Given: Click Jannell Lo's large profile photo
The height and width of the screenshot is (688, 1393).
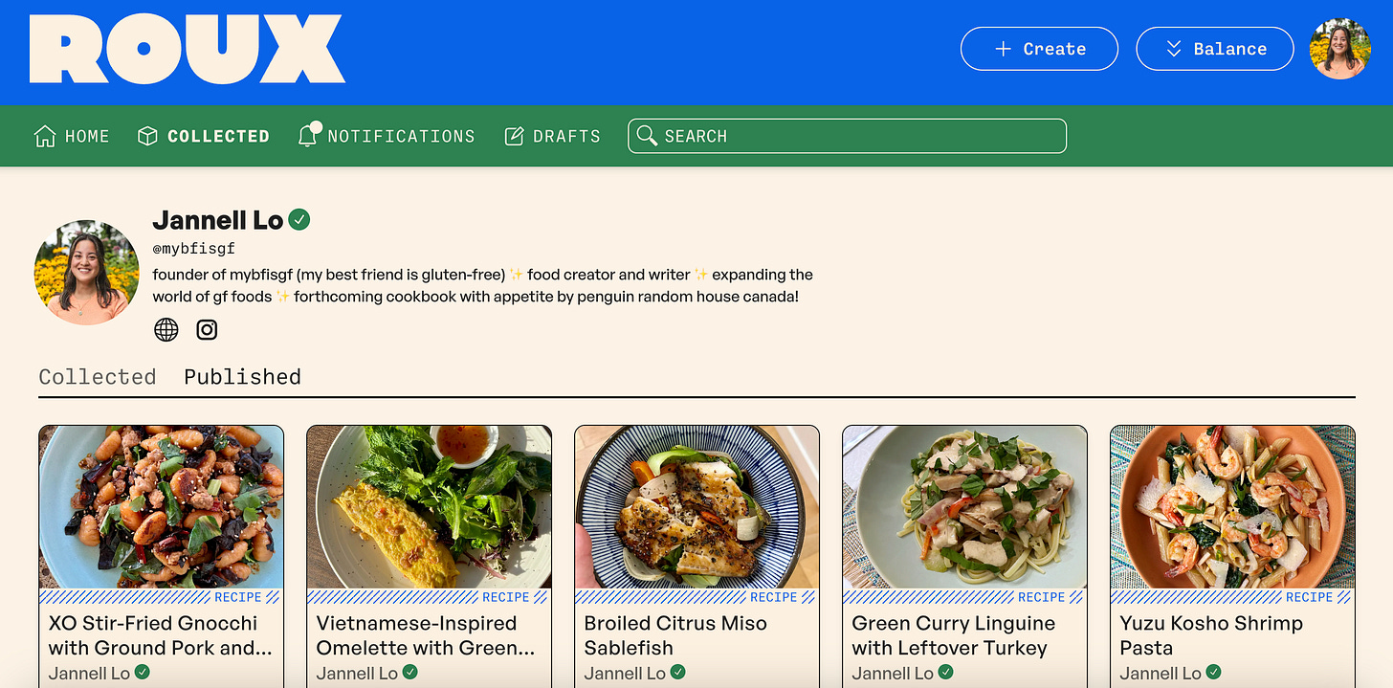Looking at the screenshot, I should click(87, 273).
